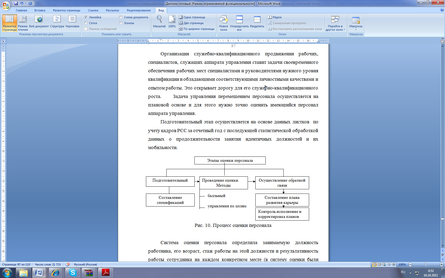Undo last action in quick access
Image resolution: width=445 pixels, height=278 pixels.
pyautogui.click(x=21, y=3)
